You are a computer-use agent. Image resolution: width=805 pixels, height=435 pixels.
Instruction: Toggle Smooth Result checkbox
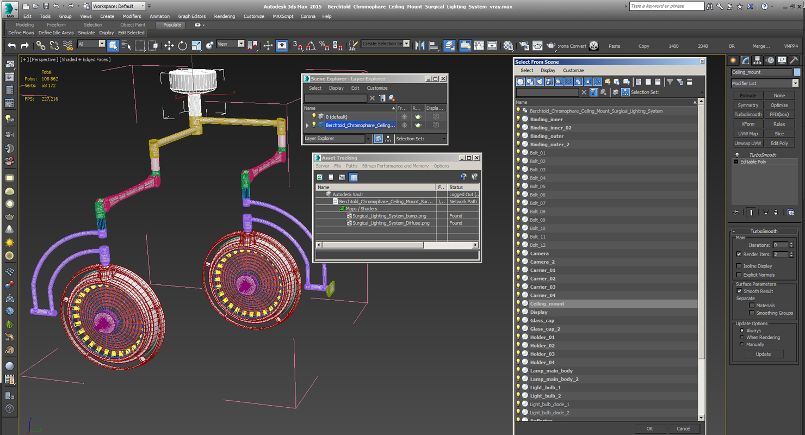click(739, 291)
